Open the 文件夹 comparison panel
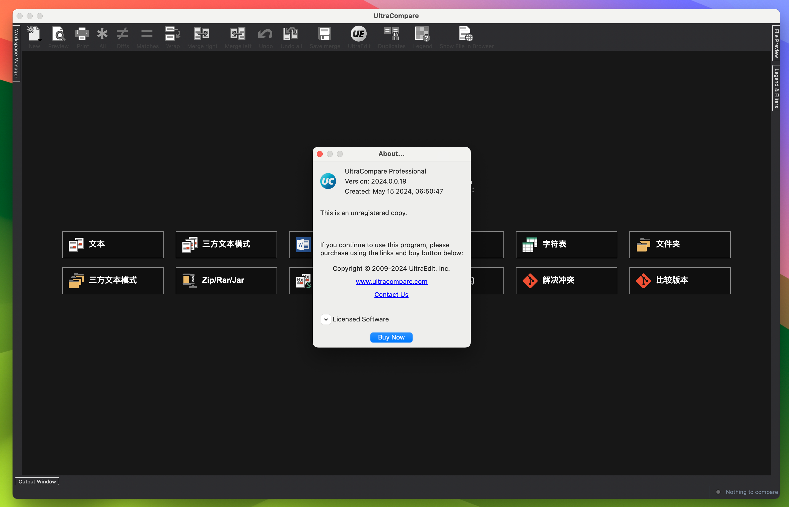789x507 pixels. [680, 244]
